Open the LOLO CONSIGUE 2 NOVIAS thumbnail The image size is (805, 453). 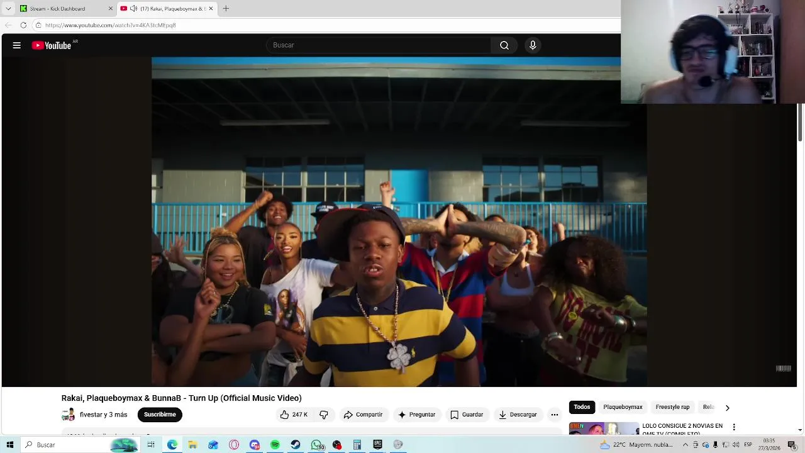point(604,428)
